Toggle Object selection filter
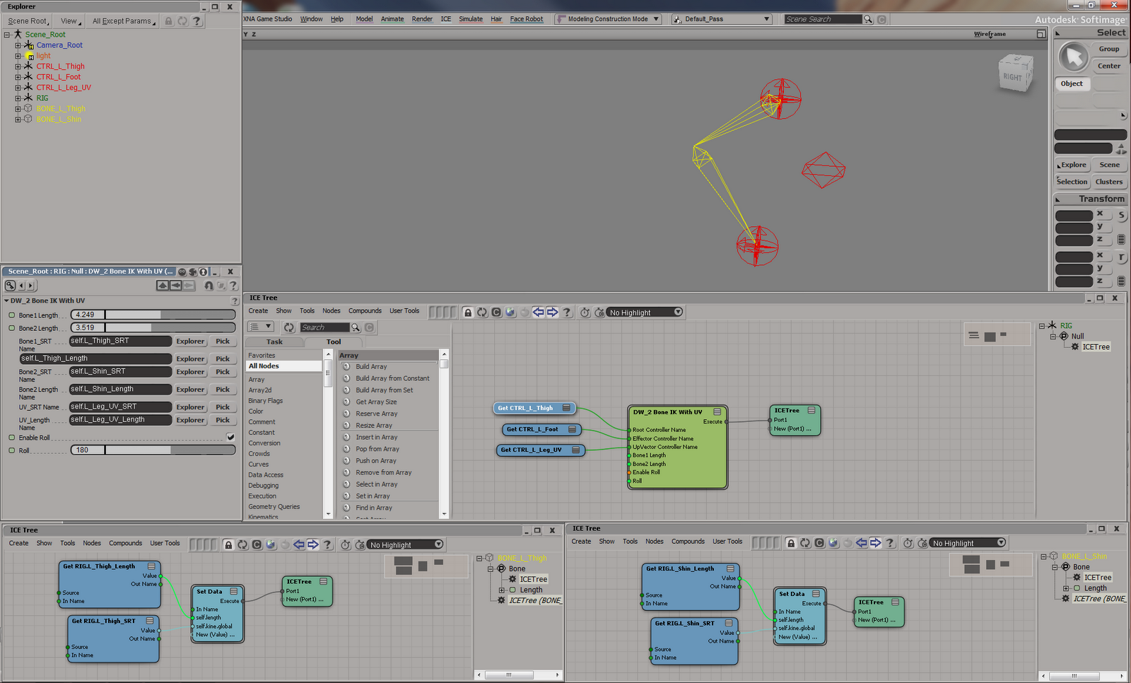The width and height of the screenshot is (1131, 683). [1072, 83]
